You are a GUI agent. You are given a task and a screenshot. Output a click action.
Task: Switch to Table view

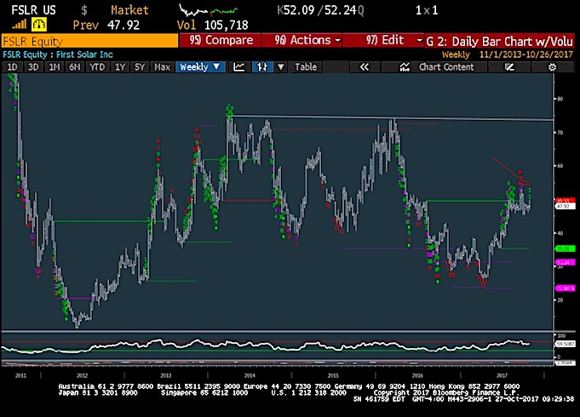[x=305, y=66]
